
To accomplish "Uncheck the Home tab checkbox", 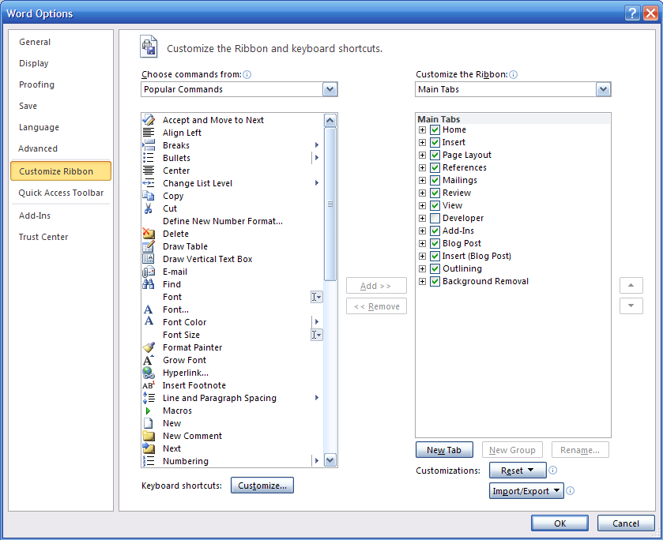I will pyautogui.click(x=435, y=129).
